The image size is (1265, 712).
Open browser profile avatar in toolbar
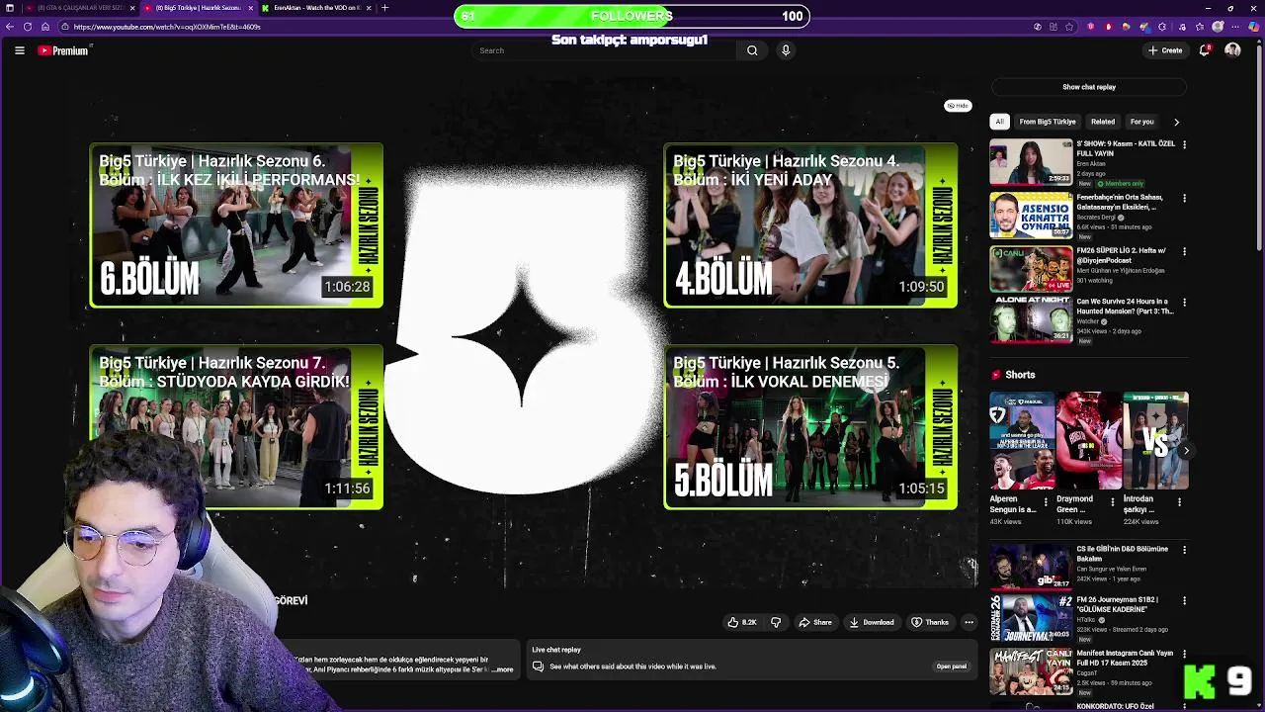click(x=1219, y=27)
